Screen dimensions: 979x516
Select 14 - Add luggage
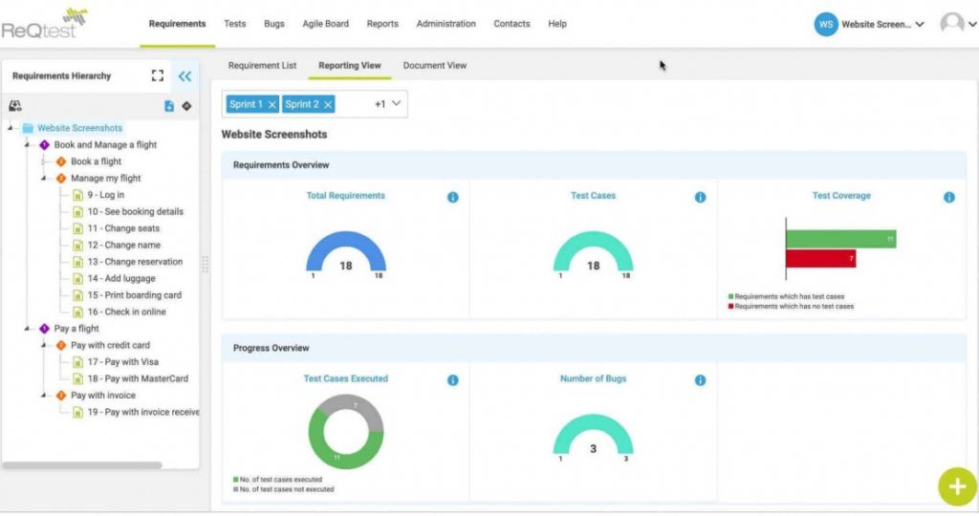point(121,279)
